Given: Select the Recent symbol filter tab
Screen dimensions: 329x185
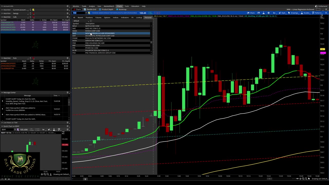Looking at the screenshot, I should [80, 17].
